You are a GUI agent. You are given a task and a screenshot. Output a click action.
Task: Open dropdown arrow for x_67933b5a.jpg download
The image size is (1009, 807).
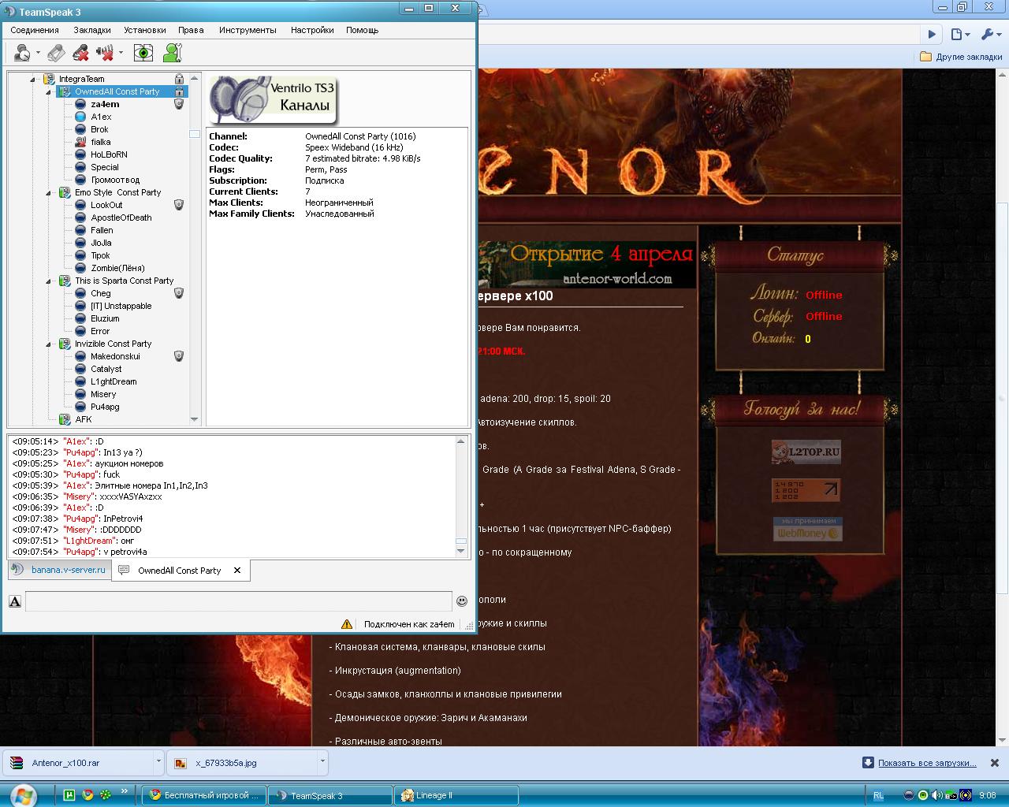[322, 762]
